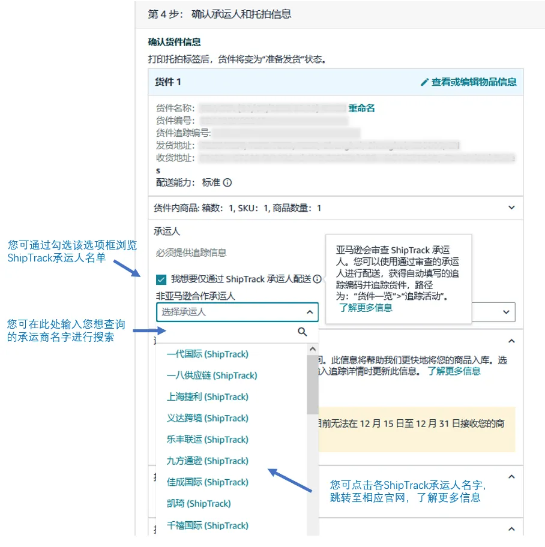Click the 重命名 link beside the shipment name
Viewport: 545px width, 547px height.
pos(361,108)
